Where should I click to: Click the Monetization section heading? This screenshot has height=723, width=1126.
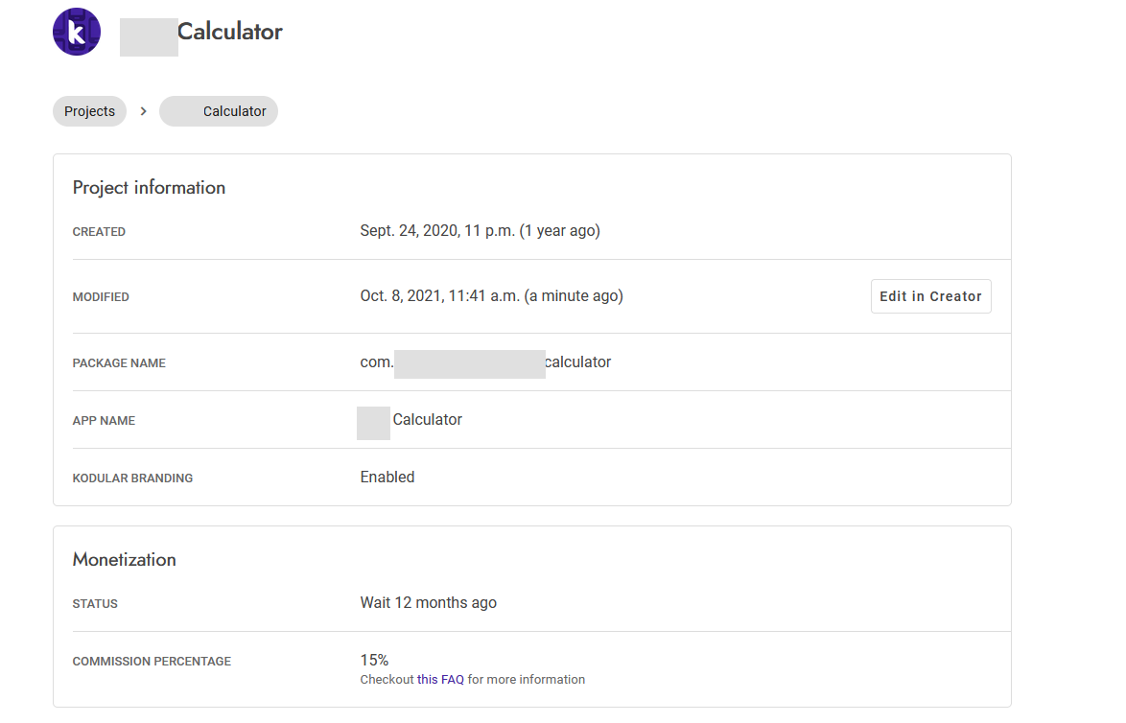tap(125, 560)
